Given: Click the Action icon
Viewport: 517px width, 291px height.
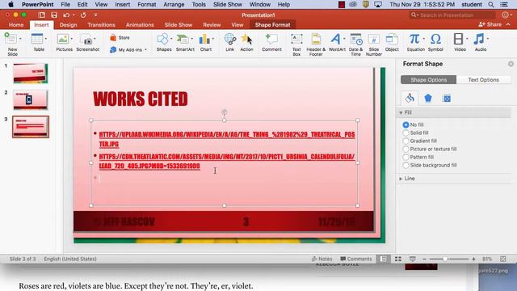Looking at the screenshot, I should [x=246, y=39].
